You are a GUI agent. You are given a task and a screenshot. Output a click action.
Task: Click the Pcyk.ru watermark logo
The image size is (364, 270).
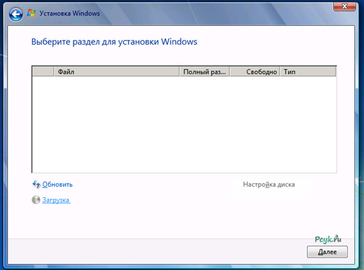point(328,239)
